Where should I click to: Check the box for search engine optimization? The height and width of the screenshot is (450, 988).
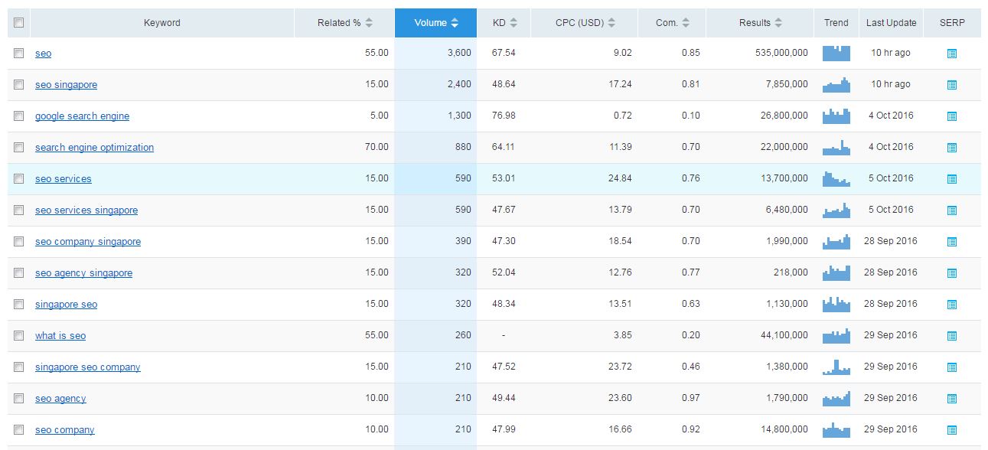(18, 148)
